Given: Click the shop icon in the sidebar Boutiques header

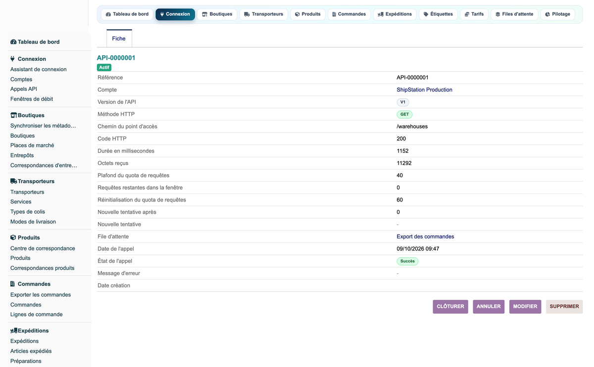Looking at the screenshot, I should click(14, 115).
